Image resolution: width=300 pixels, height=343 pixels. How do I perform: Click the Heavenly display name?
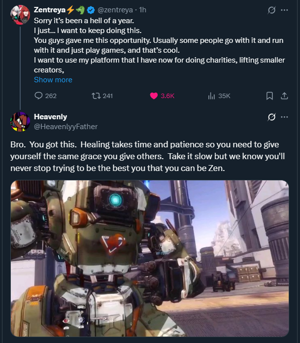pos(50,116)
